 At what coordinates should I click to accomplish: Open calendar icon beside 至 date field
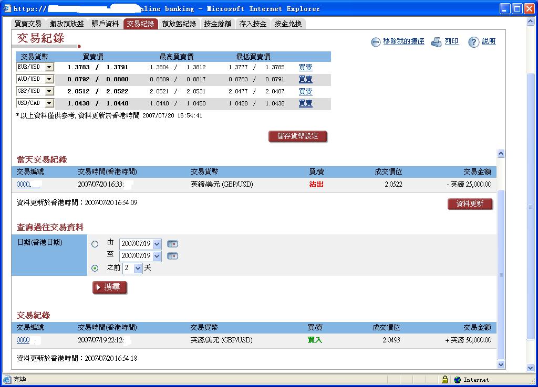[x=172, y=256]
